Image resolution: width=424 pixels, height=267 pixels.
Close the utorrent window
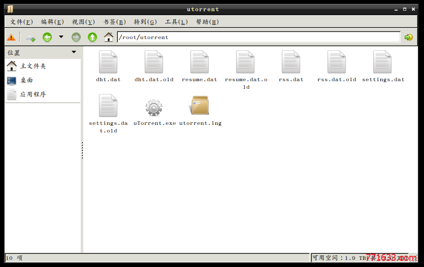(413, 9)
